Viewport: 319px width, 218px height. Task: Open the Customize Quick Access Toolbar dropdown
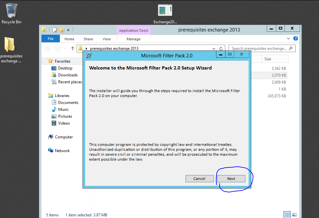[68, 30]
